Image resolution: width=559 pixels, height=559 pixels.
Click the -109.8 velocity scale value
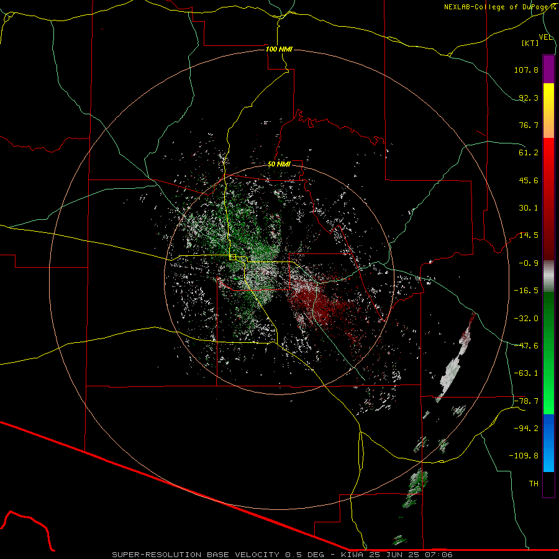[524, 456]
